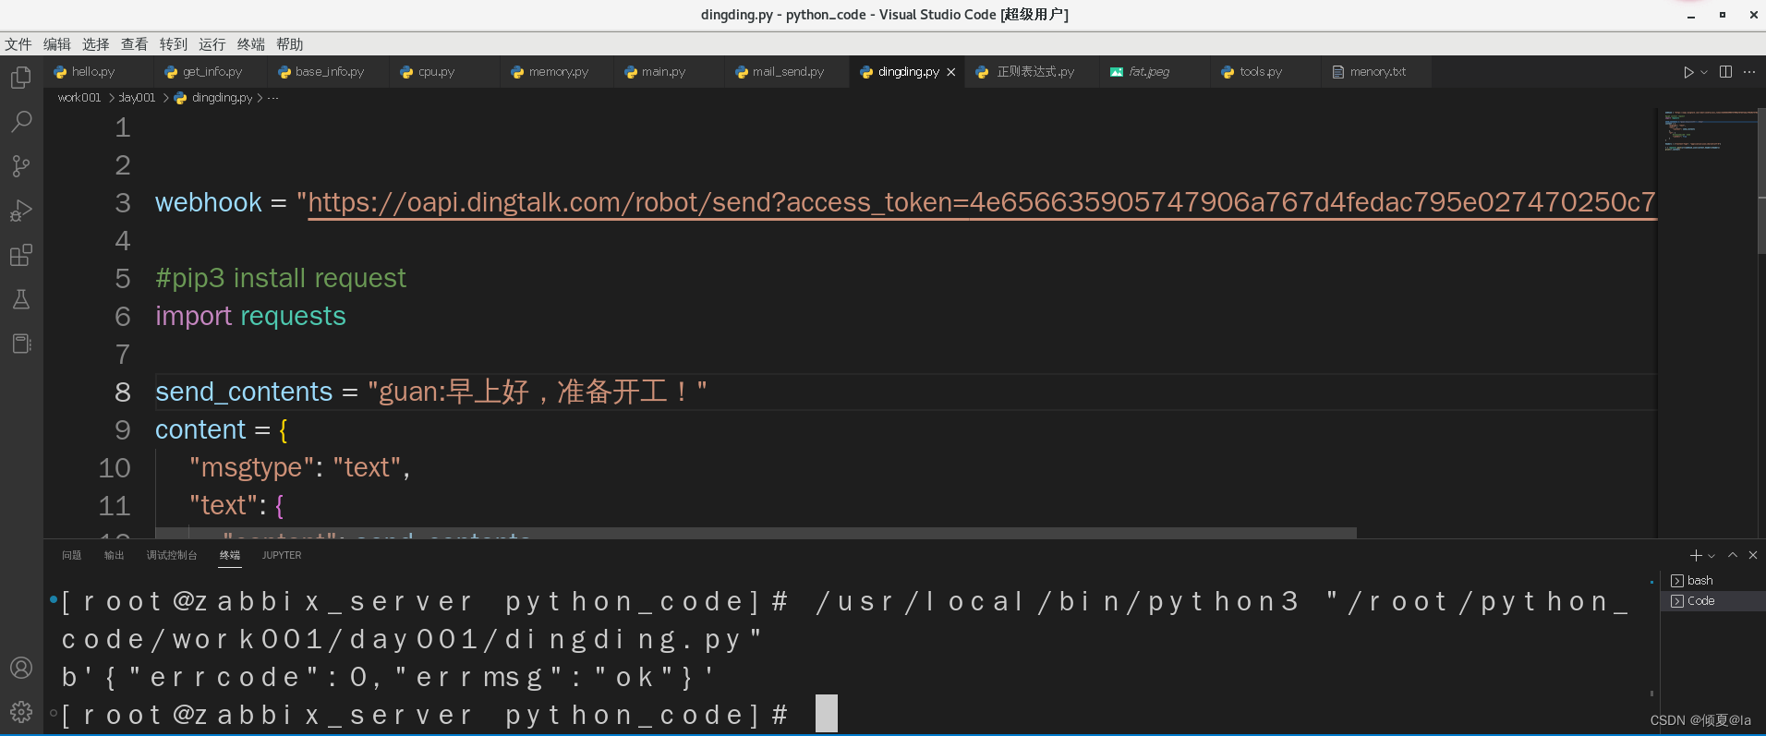This screenshot has height=736, width=1766.
Task: Show the 终端 (Terminal) panel tab
Action: [x=230, y=555]
